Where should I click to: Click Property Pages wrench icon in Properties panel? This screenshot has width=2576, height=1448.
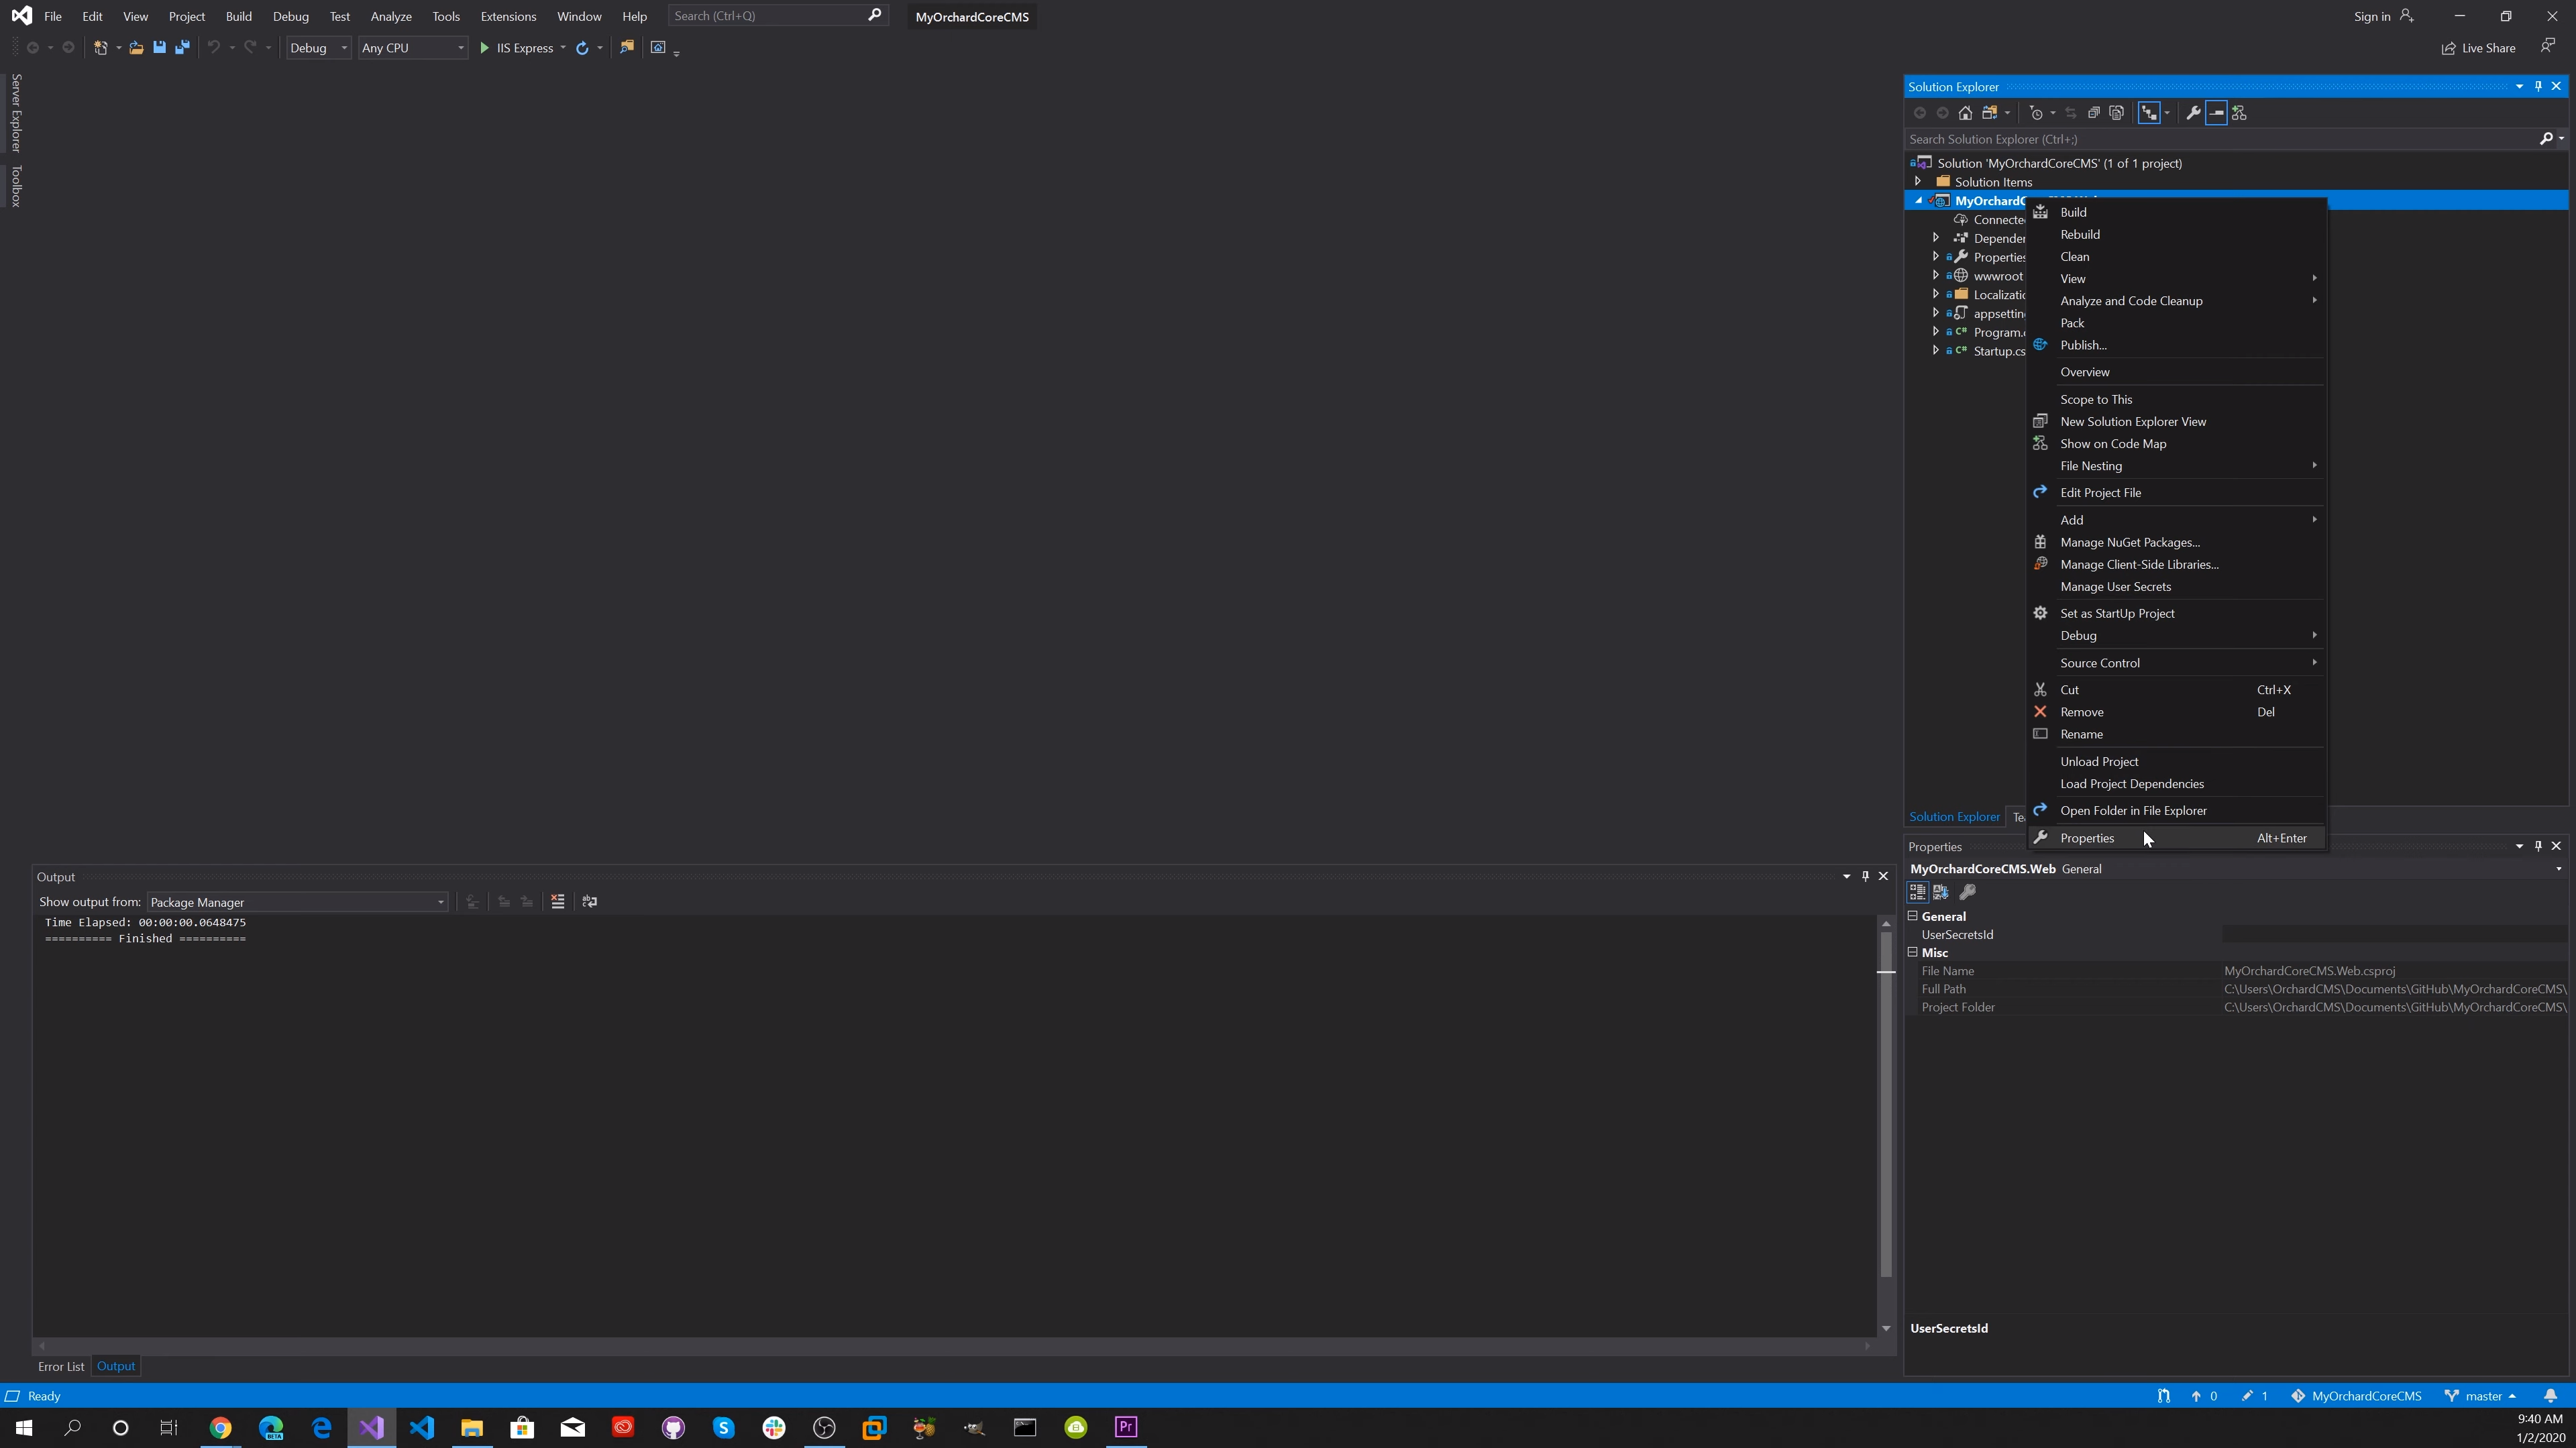pos(1967,892)
